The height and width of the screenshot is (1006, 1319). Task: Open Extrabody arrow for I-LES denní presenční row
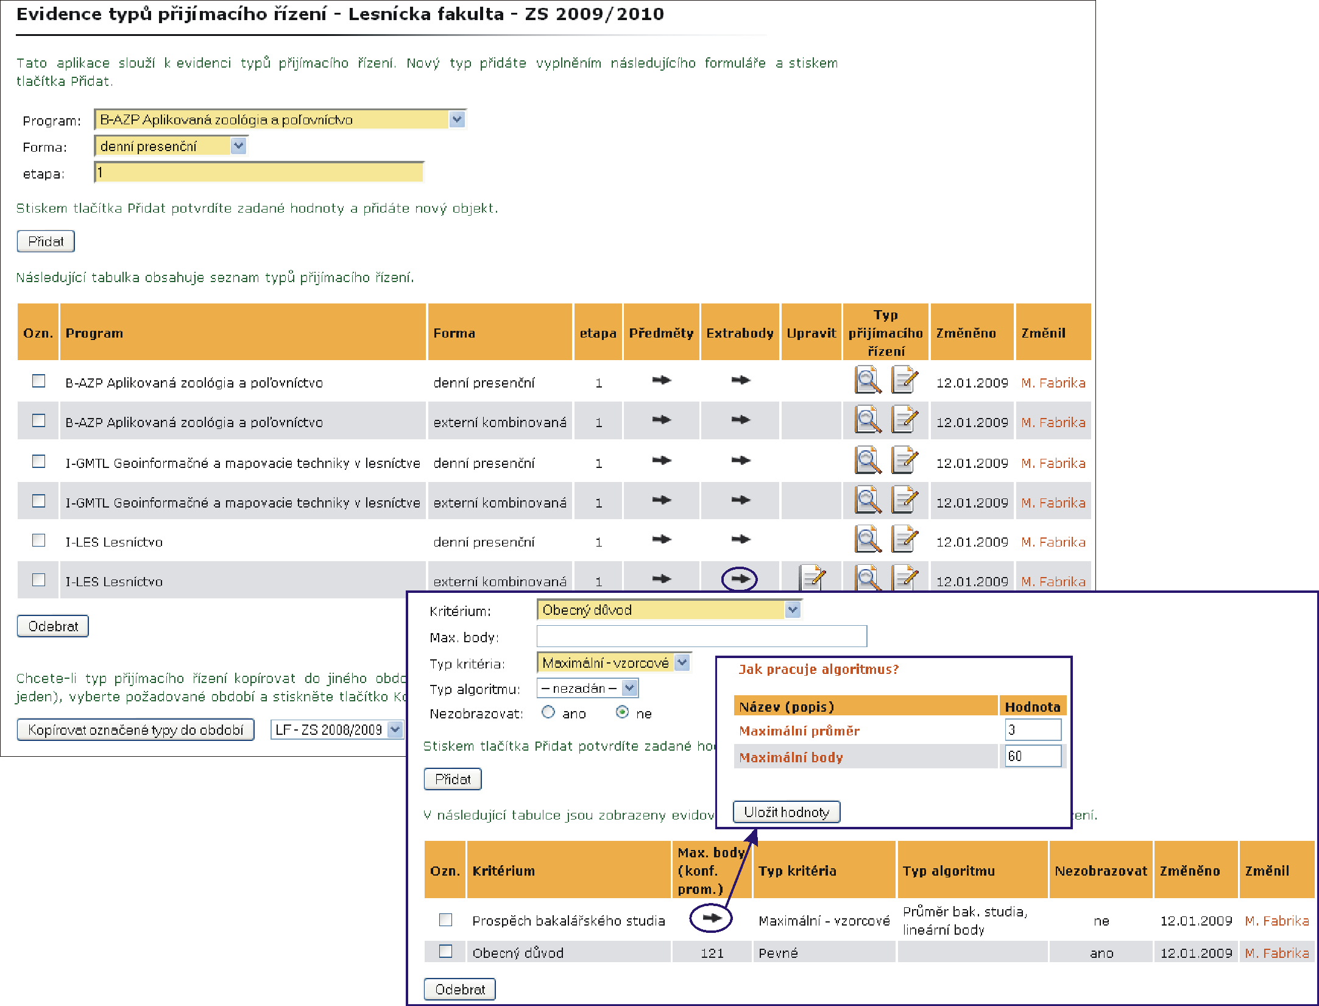[740, 539]
